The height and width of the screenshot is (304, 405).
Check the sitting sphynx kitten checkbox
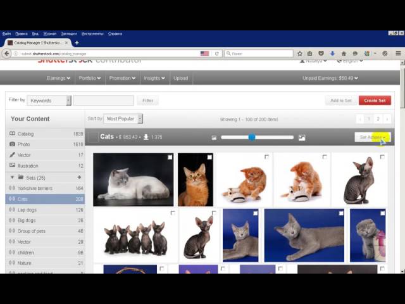tap(214, 213)
